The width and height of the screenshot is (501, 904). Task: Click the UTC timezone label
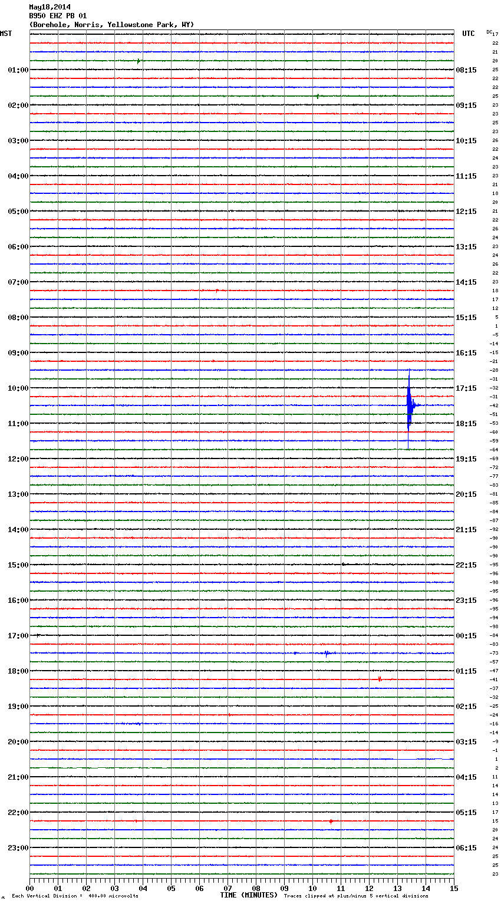(469, 34)
